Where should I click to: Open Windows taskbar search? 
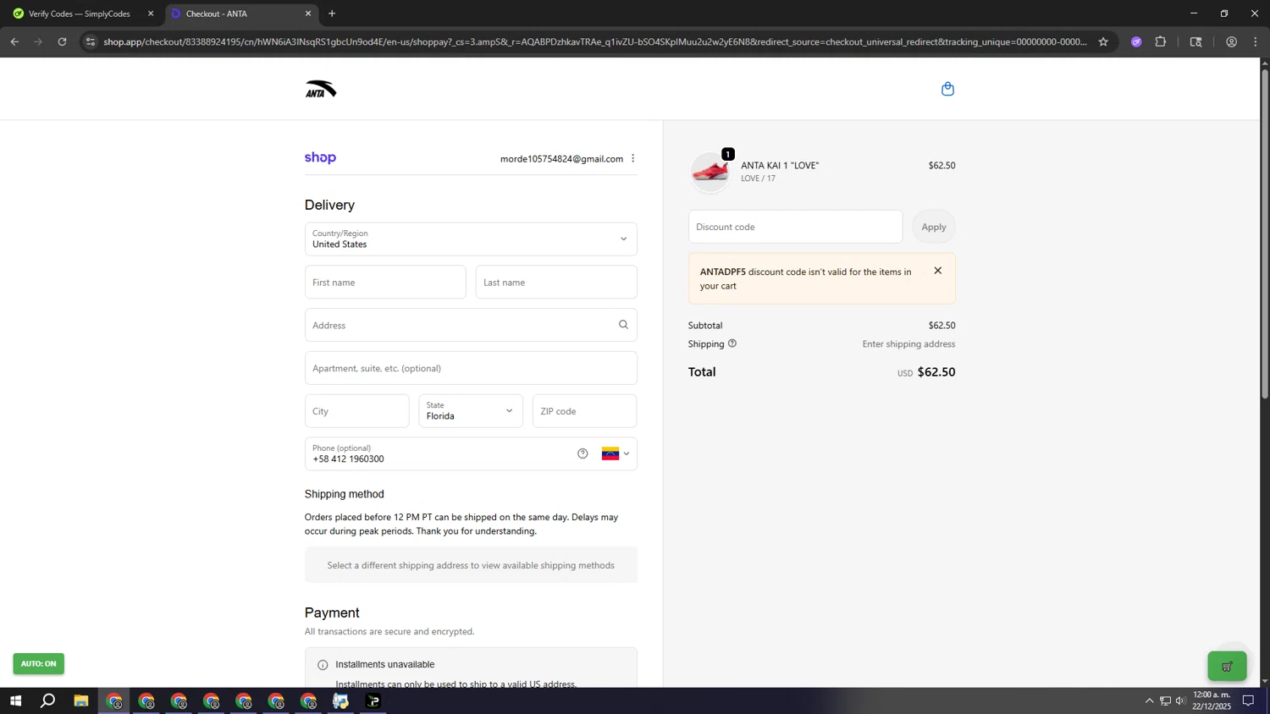click(48, 700)
